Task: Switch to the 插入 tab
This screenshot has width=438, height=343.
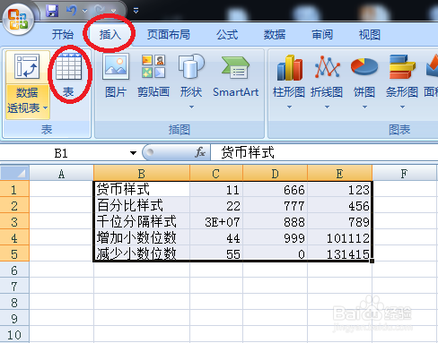Action: [109, 35]
